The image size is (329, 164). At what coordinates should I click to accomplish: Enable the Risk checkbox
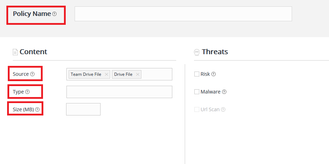pyautogui.click(x=197, y=74)
